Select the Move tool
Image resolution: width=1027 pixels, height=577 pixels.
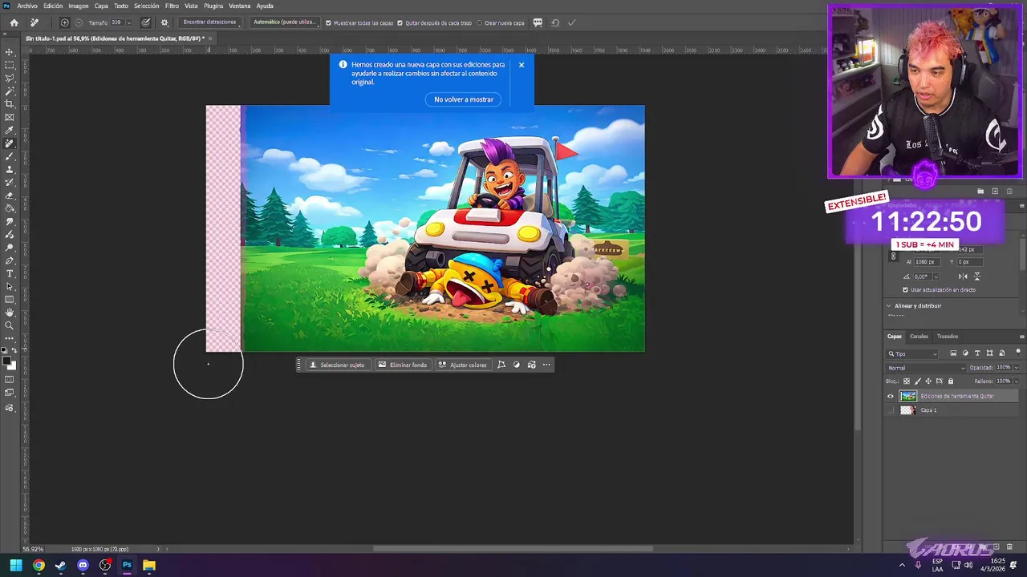[x=10, y=52]
